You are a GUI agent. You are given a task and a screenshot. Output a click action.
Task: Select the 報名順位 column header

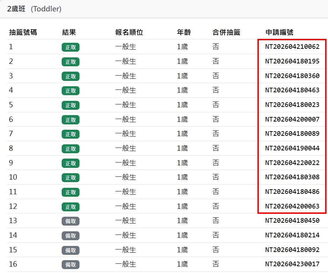click(x=129, y=32)
